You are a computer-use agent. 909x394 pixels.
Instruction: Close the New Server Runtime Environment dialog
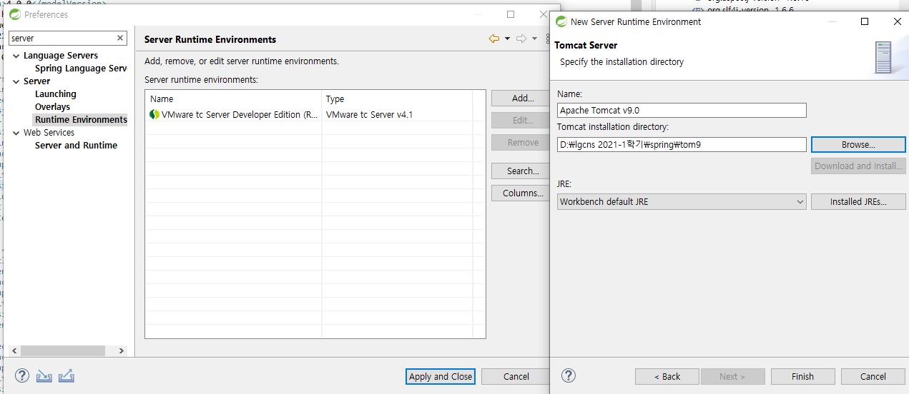coord(897,22)
